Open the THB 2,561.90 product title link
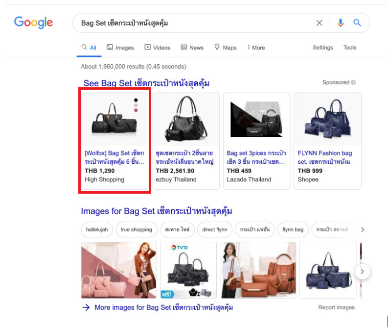This screenshot has height=329, width=388. (184, 157)
